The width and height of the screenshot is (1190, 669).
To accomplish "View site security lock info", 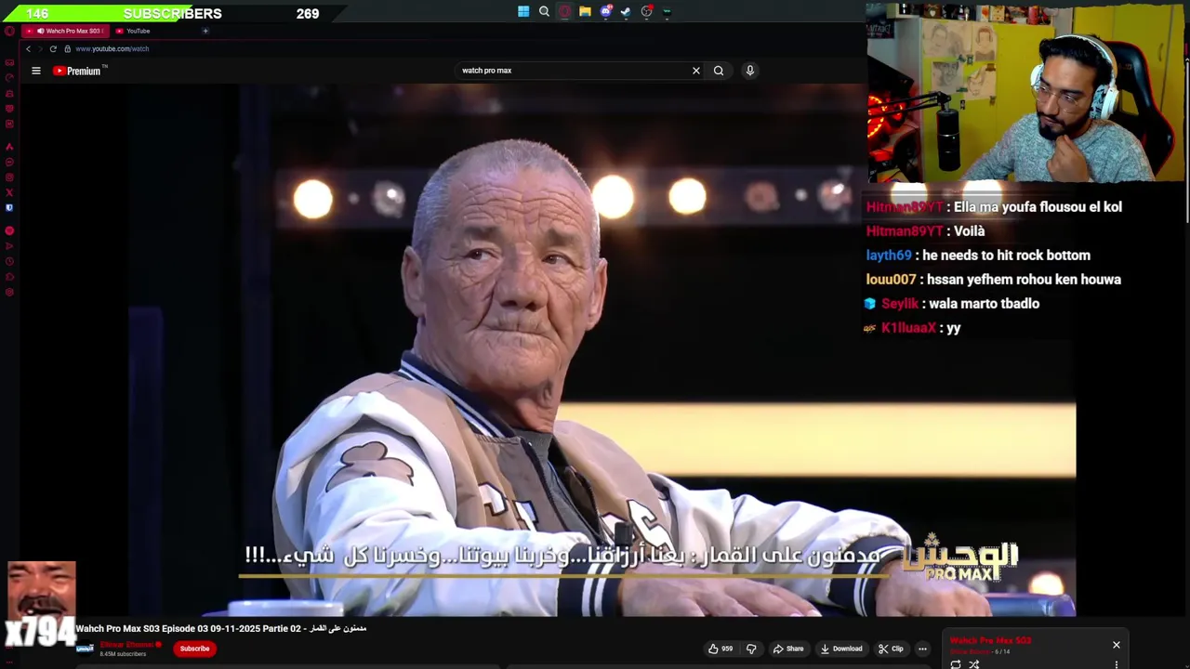I will tap(67, 48).
